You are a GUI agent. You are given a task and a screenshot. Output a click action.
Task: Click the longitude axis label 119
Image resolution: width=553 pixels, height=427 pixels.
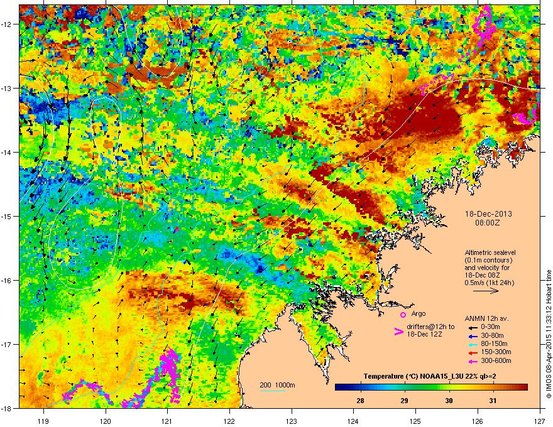[43, 421]
